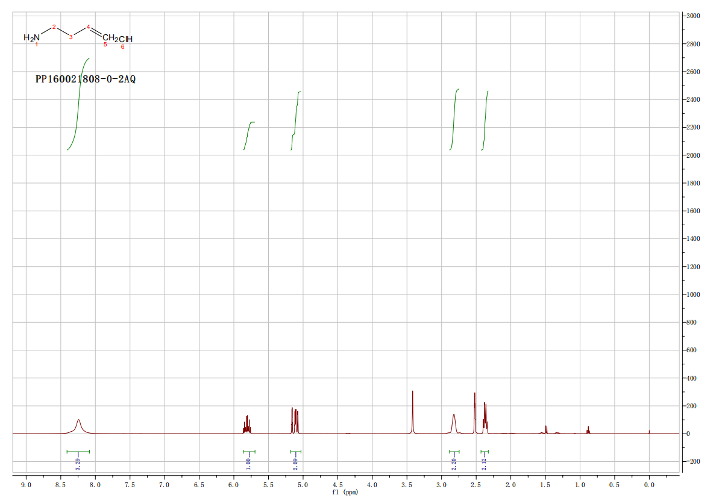725x501 pixels.
Task: Select the 3000 tick on the intensity axis
Action: [693, 16]
